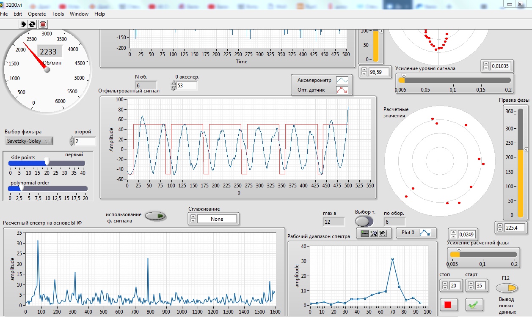Click the Run arrow in the toolbar
Viewport: 532px width, 317px height.
[x=23, y=24]
